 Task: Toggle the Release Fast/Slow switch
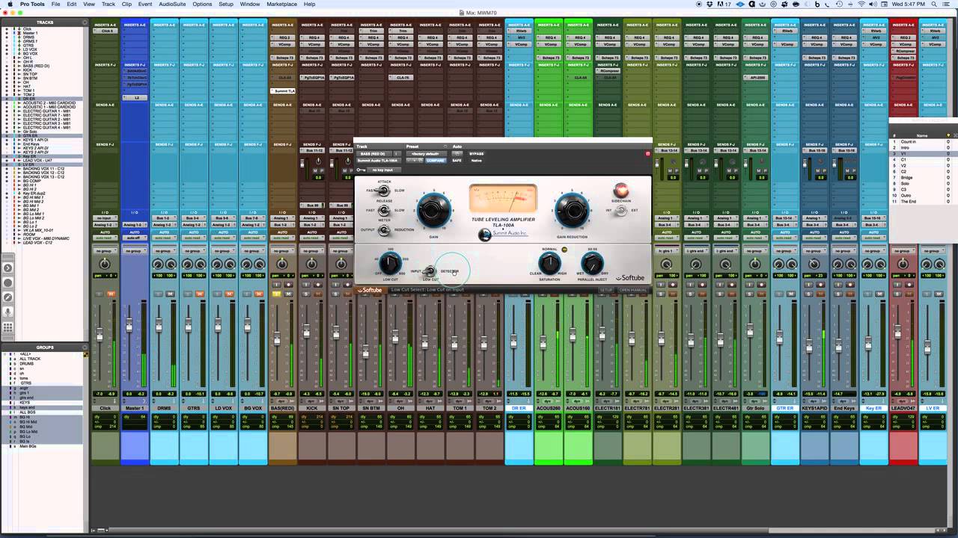coord(383,210)
